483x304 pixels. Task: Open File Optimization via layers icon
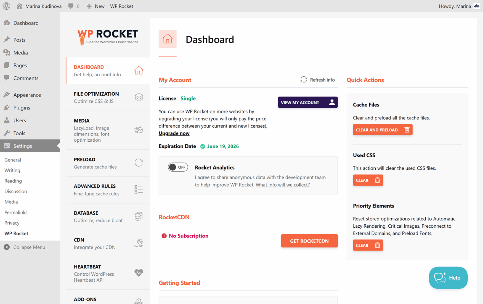139,97
